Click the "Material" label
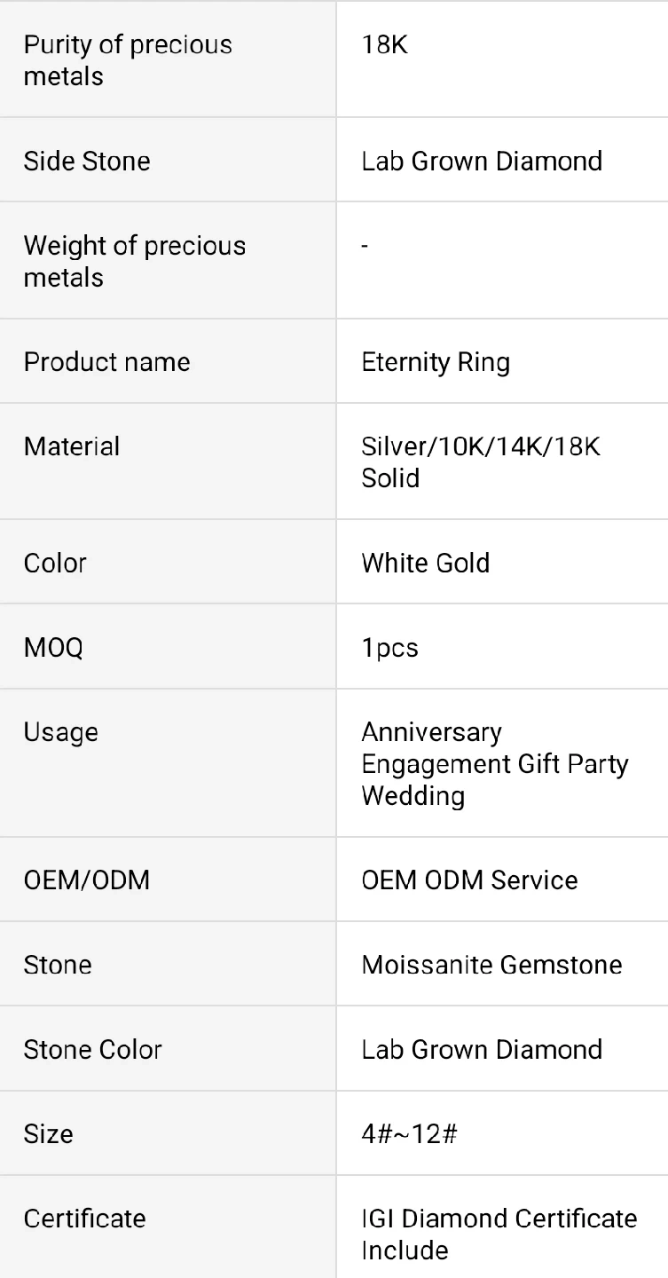This screenshot has height=1278, width=668. click(72, 446)
